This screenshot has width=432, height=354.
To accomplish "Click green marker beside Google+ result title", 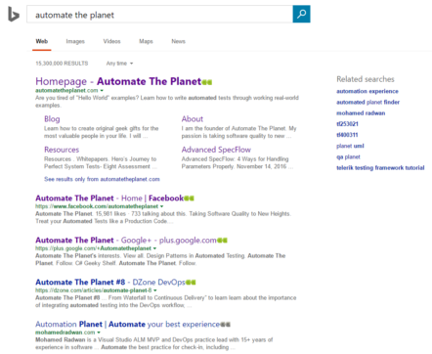I will coord(223,241).
